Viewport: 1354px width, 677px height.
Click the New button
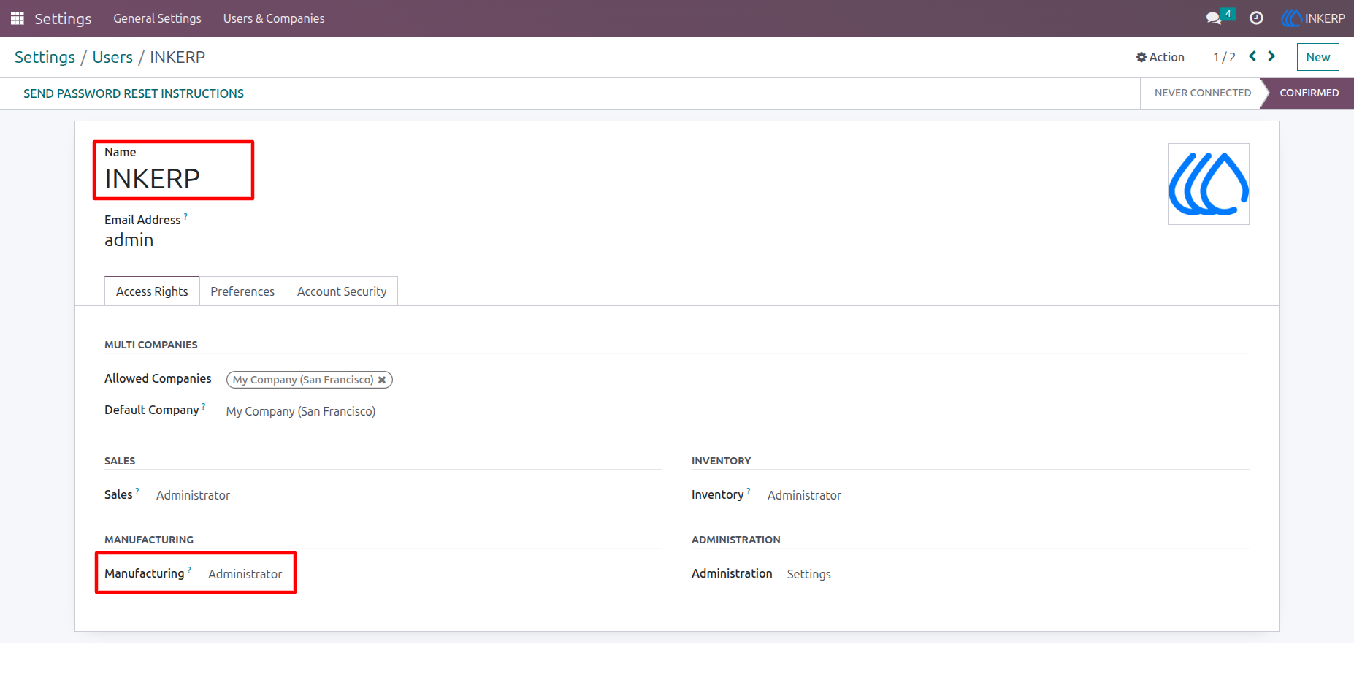pos(1317,57)
